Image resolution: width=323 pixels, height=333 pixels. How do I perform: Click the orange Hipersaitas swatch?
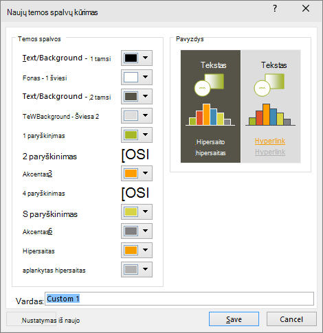(x=131, y=251)
